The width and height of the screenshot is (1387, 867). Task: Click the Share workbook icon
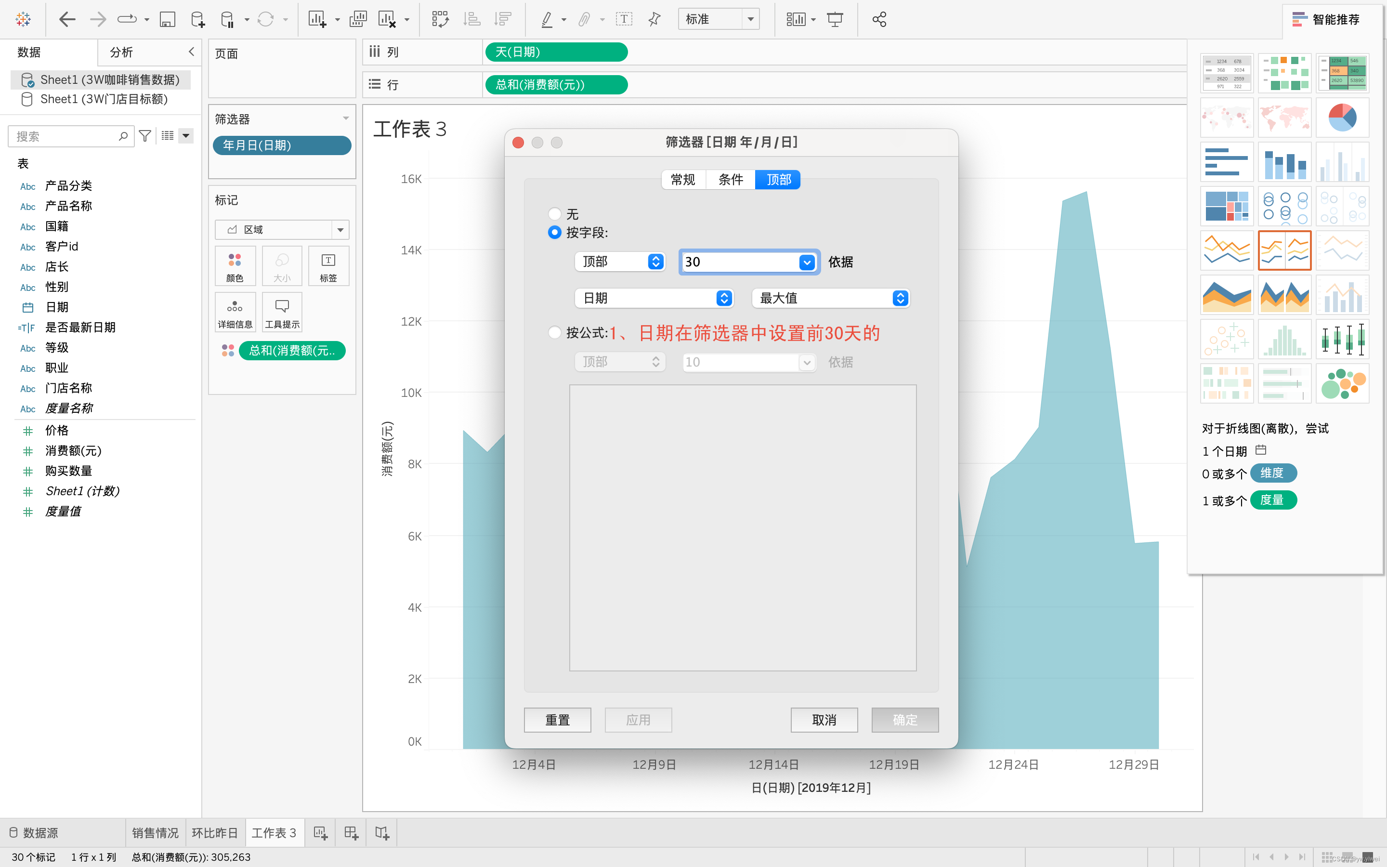879,19
